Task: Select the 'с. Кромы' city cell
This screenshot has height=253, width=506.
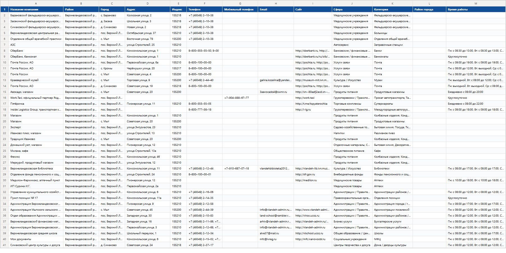Action: [112, 68]
